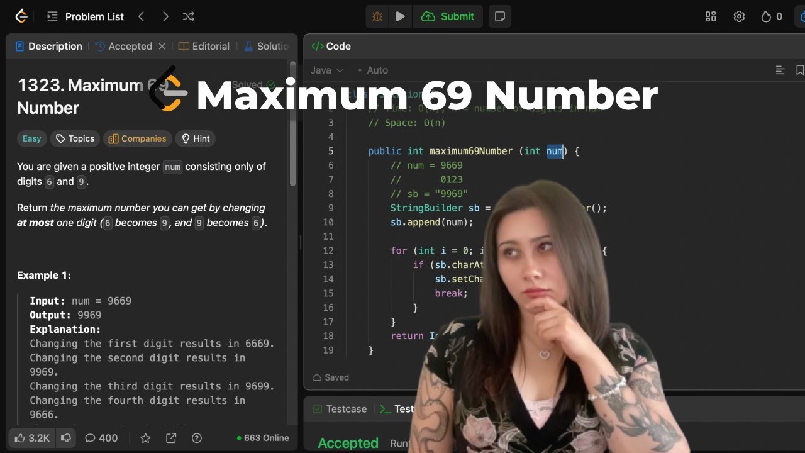This screenshot has height=453, width=805.
Task: Open the layout grid icon
Action: click(x=711, y=16)
